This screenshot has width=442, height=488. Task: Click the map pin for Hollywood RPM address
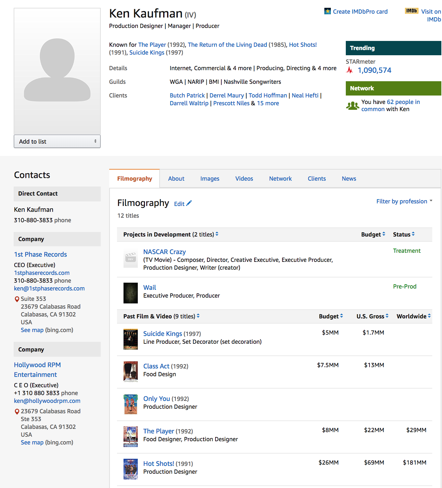(17, 411)
